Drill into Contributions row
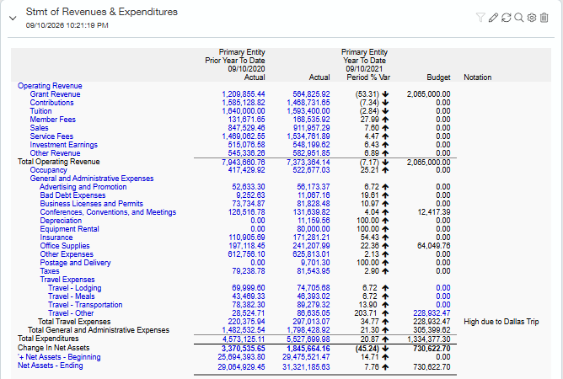The image size is (563, 379). click(51, 103)
